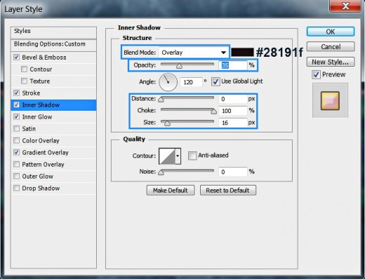
Task: Click the Distance value field
Action: click(233, 99)
